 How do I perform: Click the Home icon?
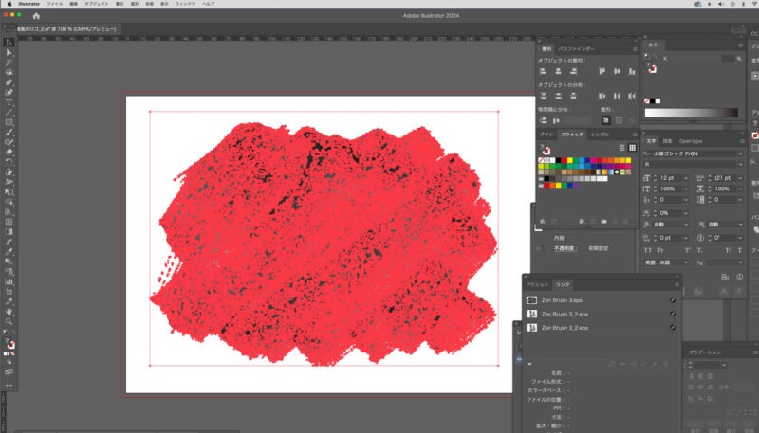point(36,16)
